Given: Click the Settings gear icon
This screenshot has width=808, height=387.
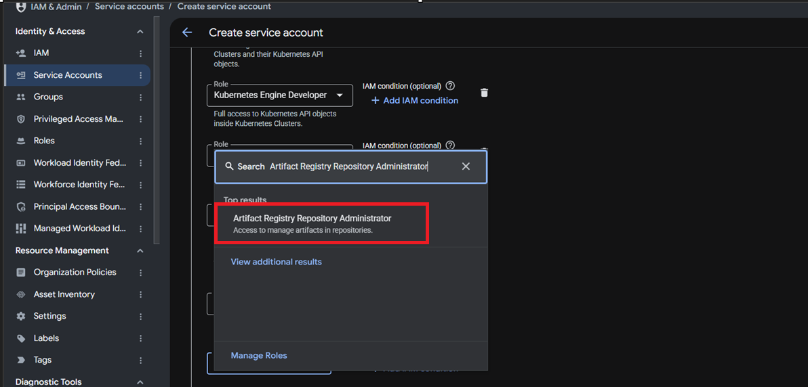Looking at the screenshot, I should point(21,316).
